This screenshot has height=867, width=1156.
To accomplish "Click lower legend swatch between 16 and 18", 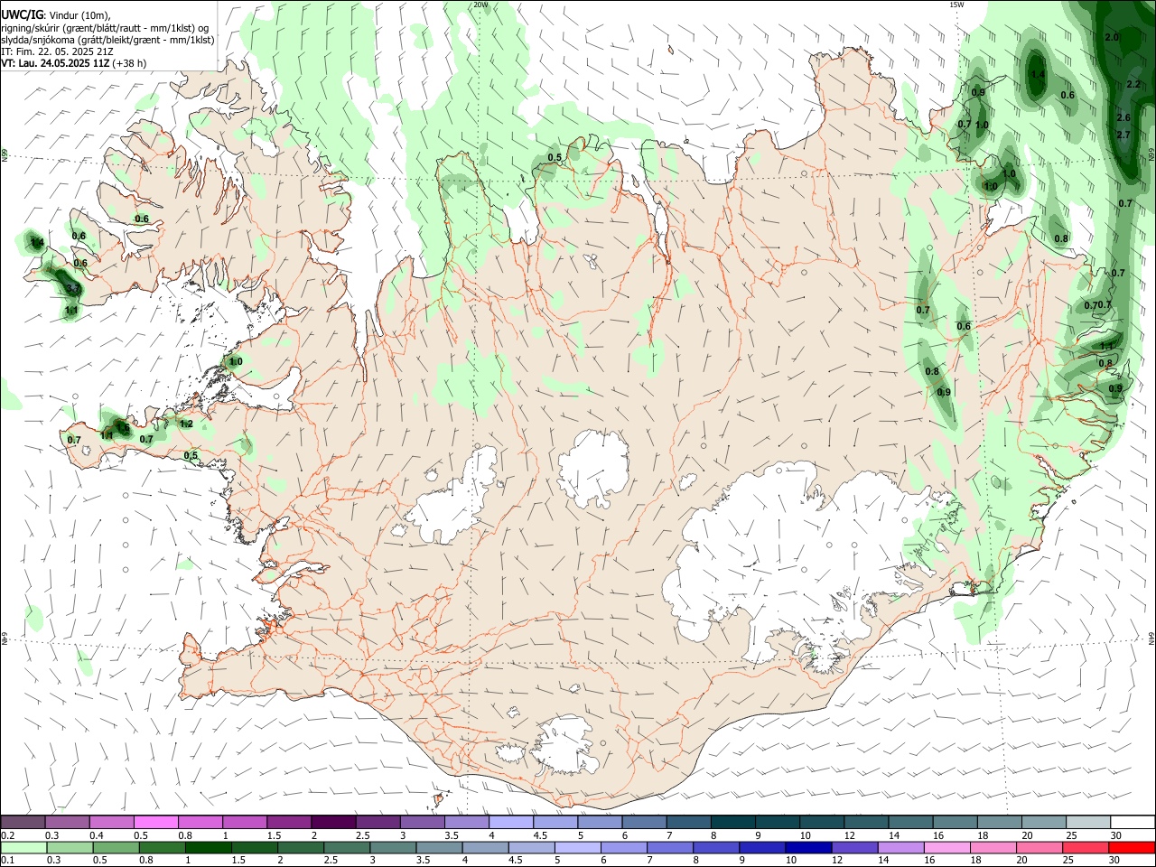I will [x=947, y=847].
